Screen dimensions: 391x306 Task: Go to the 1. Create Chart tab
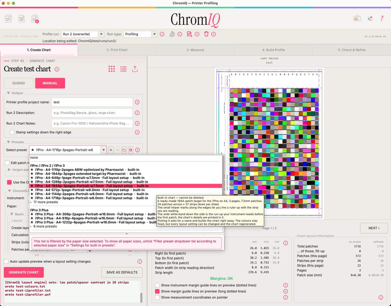pos(39,50)
